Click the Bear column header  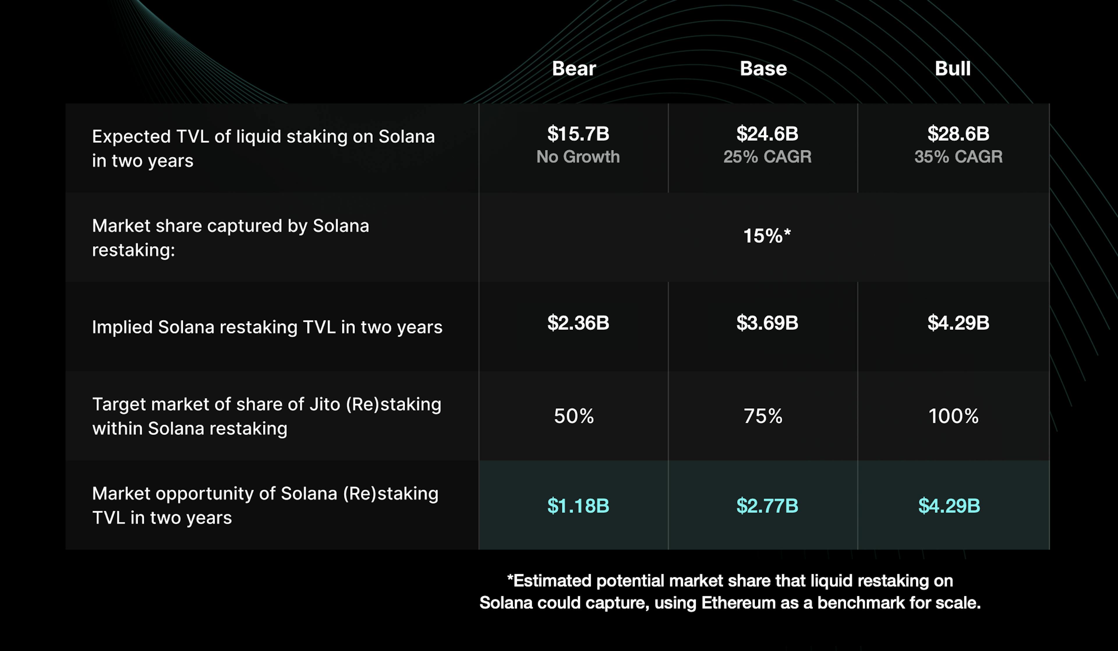click(574, 69)
